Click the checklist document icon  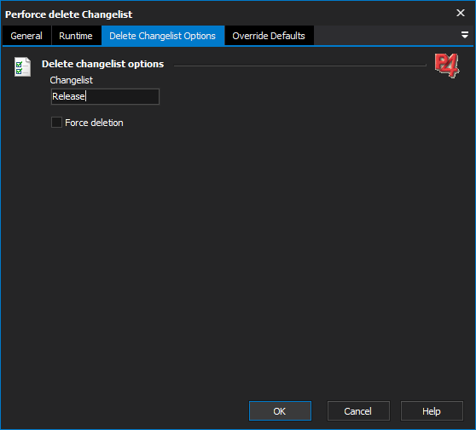click(x=22, y=66)
